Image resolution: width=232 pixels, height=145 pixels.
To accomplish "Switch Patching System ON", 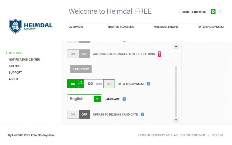I will coord(73,84).
